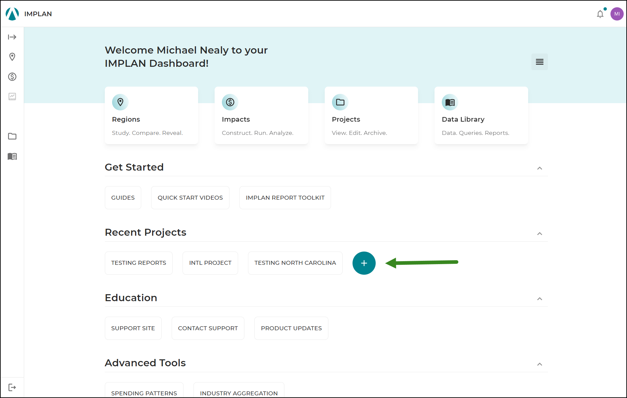Screen dimensions: 627x398
Task: Create a new project with the plus button
Action: click(364, 263)
